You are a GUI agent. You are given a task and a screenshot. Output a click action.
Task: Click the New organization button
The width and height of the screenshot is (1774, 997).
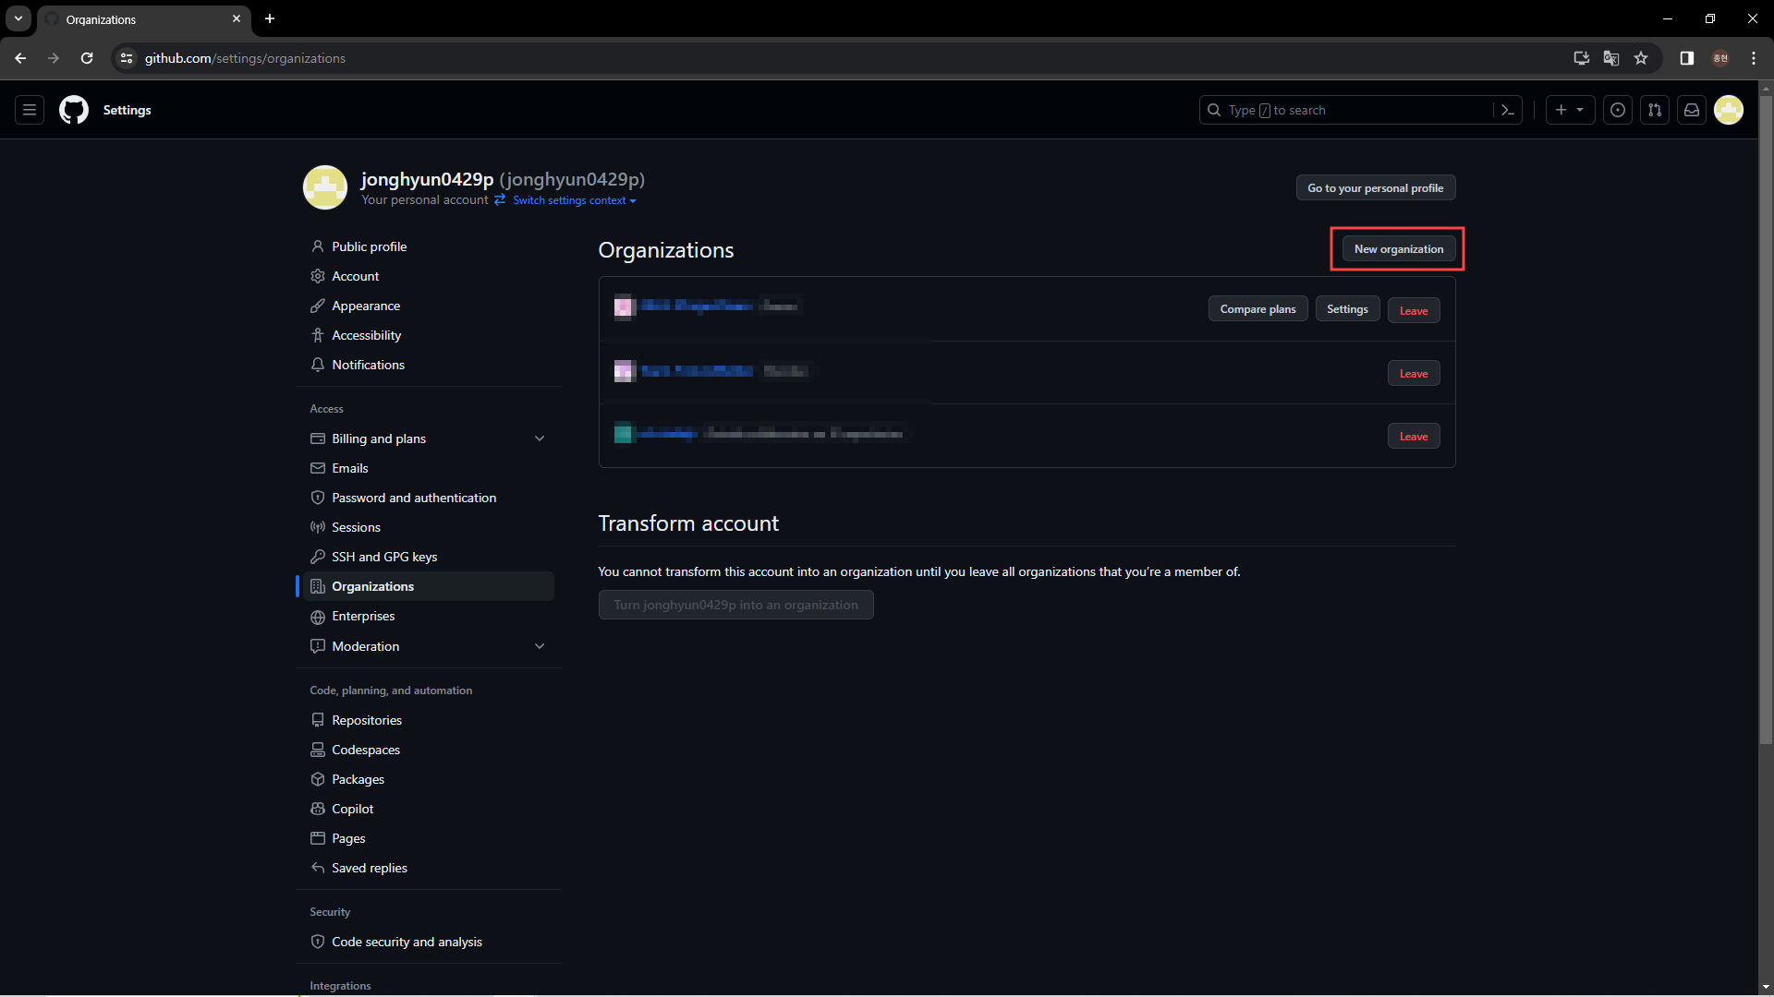point(1398,249)
